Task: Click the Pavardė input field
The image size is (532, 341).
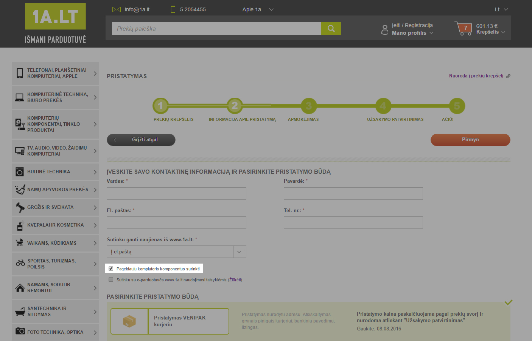Action: (x=353, y=193)
